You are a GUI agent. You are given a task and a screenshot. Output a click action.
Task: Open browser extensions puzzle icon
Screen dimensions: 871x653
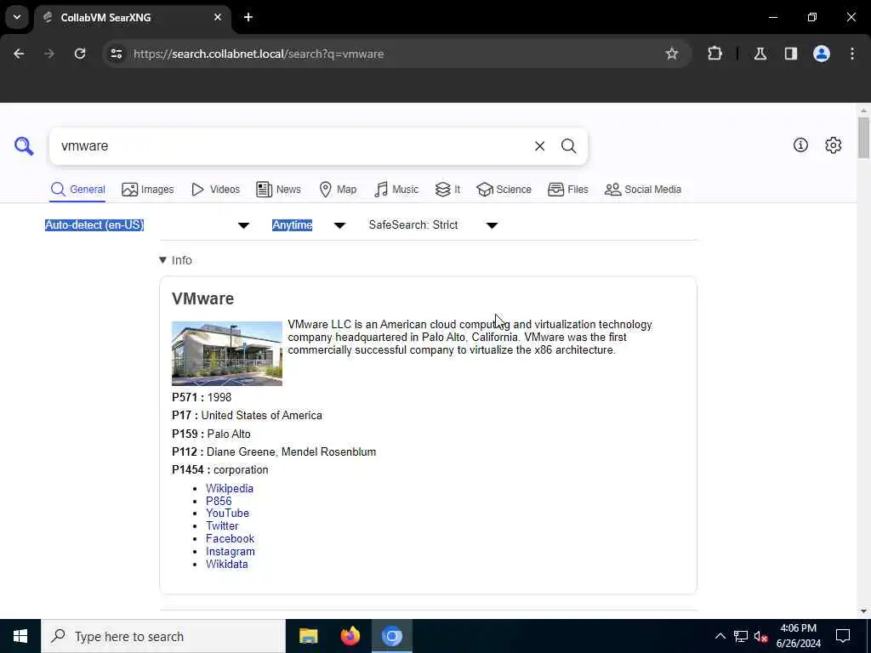(714, 54)
